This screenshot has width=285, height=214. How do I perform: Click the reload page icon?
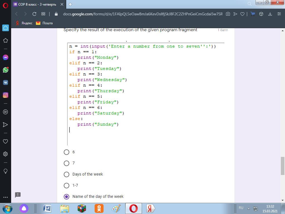(x=34, y=14)
